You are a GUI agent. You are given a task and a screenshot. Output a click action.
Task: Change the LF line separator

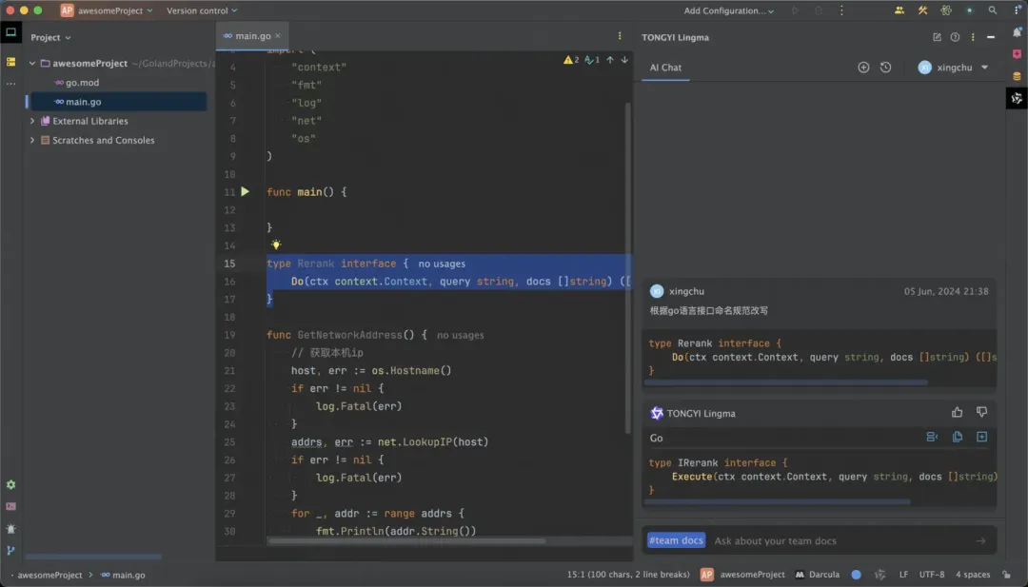coord(903,575)
